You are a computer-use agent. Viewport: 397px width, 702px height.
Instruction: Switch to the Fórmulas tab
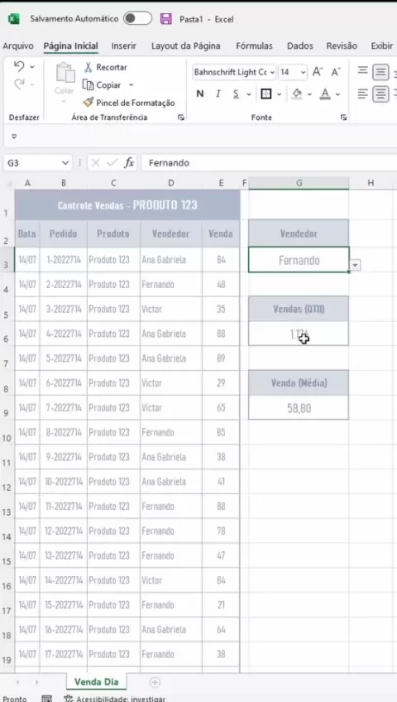tap(255, 46)
